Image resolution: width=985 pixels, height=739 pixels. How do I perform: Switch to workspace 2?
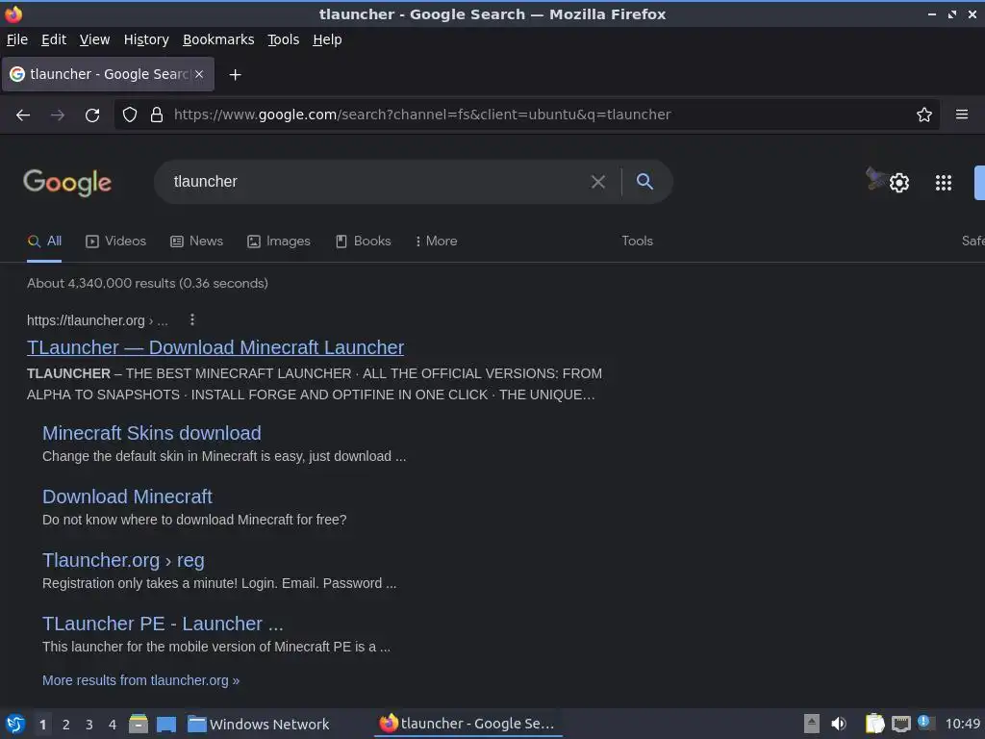66,725
